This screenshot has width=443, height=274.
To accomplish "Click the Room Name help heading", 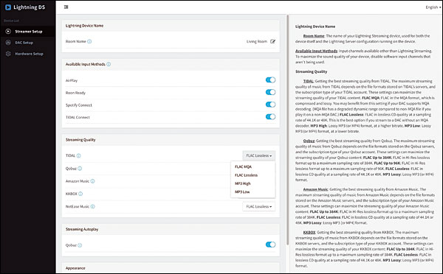I will pyautogui.click(x=314, y=36).
